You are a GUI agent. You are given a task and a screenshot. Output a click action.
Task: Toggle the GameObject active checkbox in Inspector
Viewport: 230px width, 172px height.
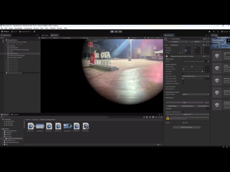click(x=170, y=39)
